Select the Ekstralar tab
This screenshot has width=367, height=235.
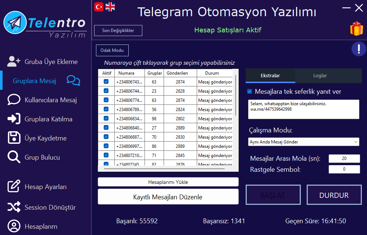[270, 76]
